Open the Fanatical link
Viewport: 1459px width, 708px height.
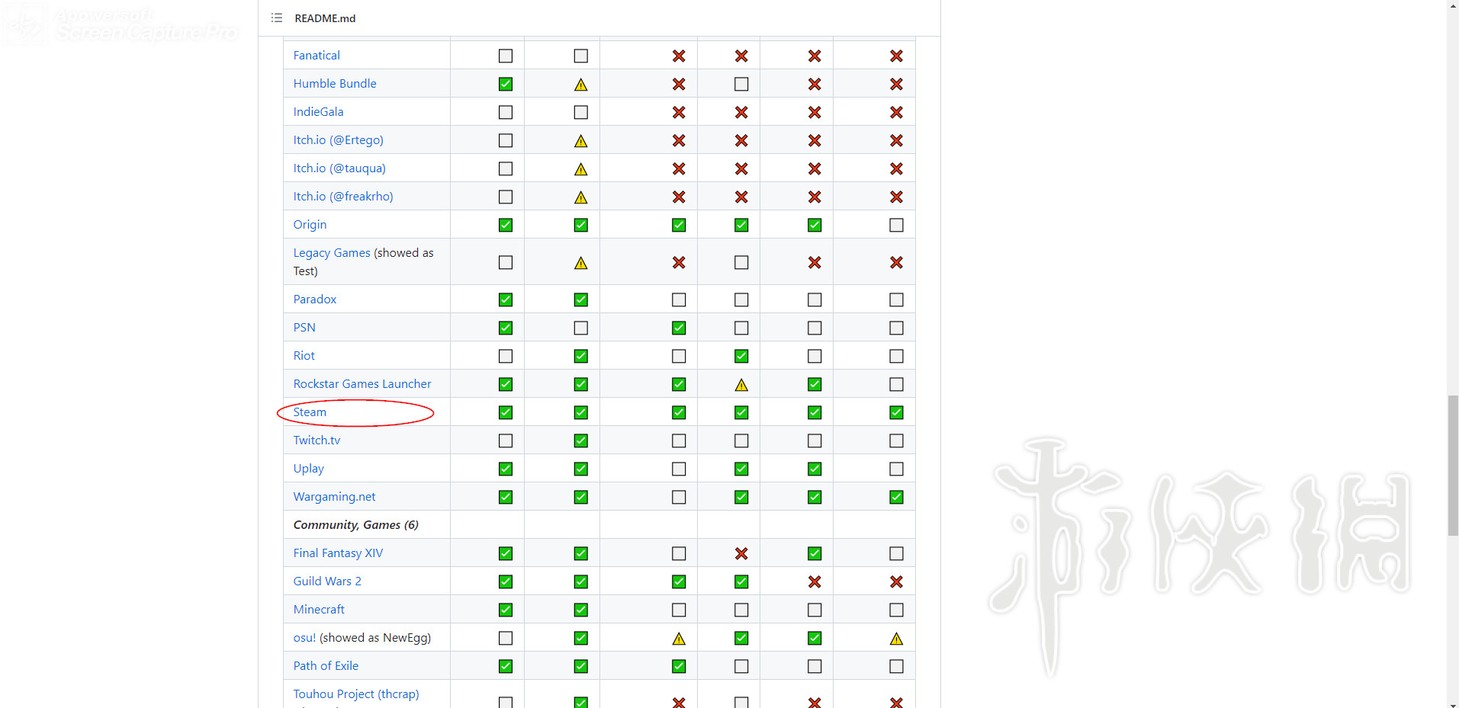tap(317, 55)
